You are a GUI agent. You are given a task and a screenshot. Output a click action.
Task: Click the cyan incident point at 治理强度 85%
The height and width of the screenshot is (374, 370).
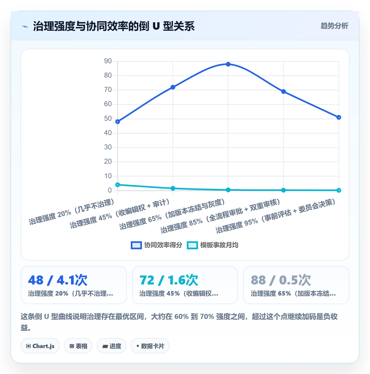point(284,190)
